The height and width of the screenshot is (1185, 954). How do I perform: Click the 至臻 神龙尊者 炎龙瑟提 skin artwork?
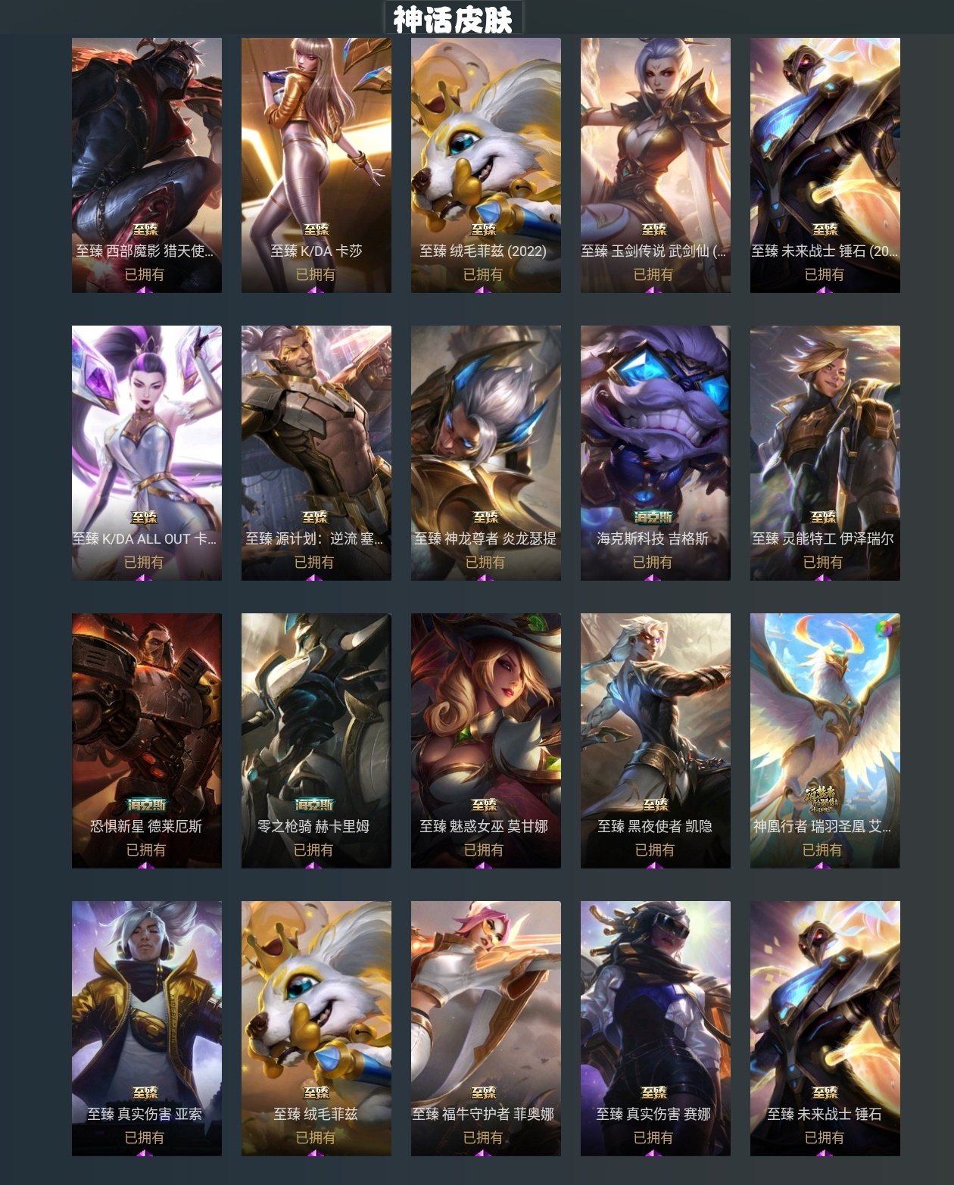(x=486, y=453)
